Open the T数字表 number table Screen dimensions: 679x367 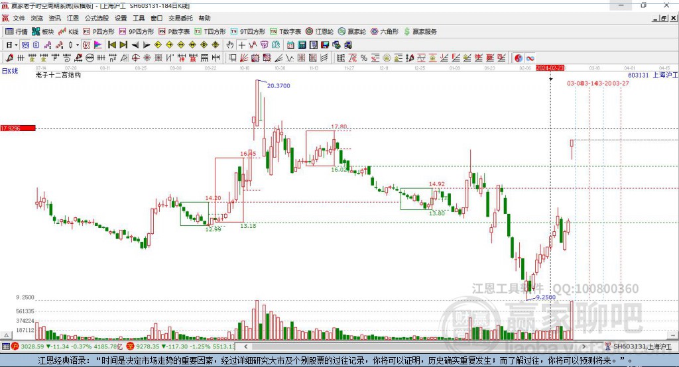point(285,32)
